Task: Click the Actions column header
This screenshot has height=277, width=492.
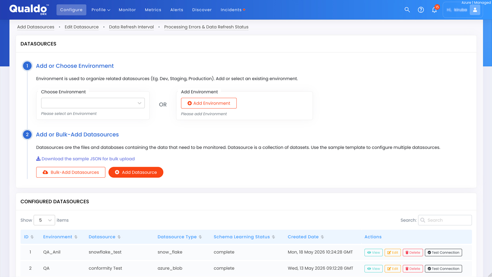Action: (x=373, y=237)
